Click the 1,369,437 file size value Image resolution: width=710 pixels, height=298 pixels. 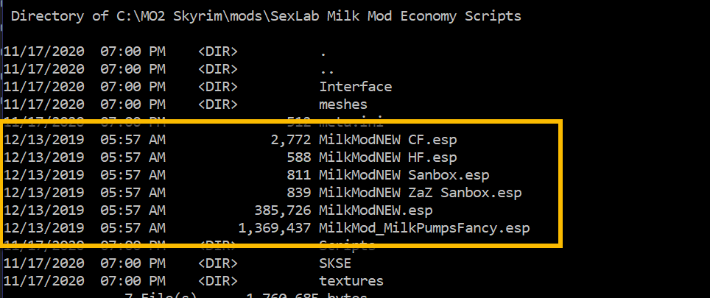275,228
